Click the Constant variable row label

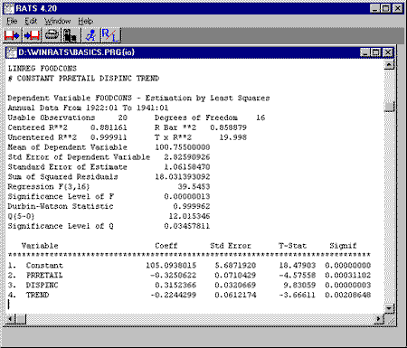click(44, 266)
